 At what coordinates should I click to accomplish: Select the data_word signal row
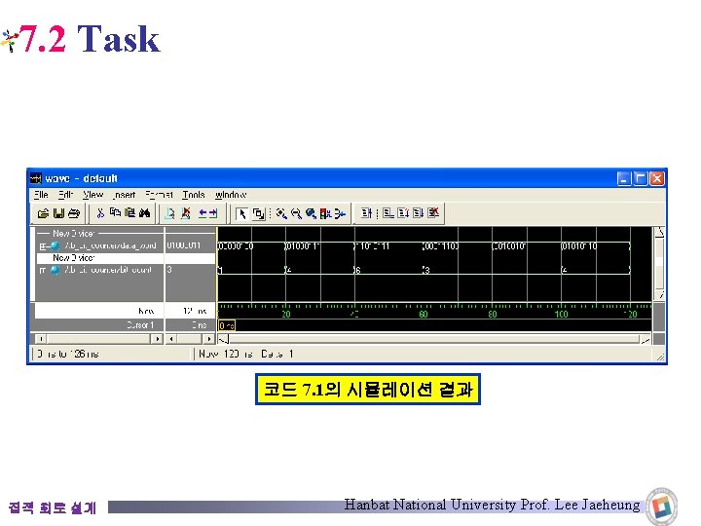click(x=99, y=245)
